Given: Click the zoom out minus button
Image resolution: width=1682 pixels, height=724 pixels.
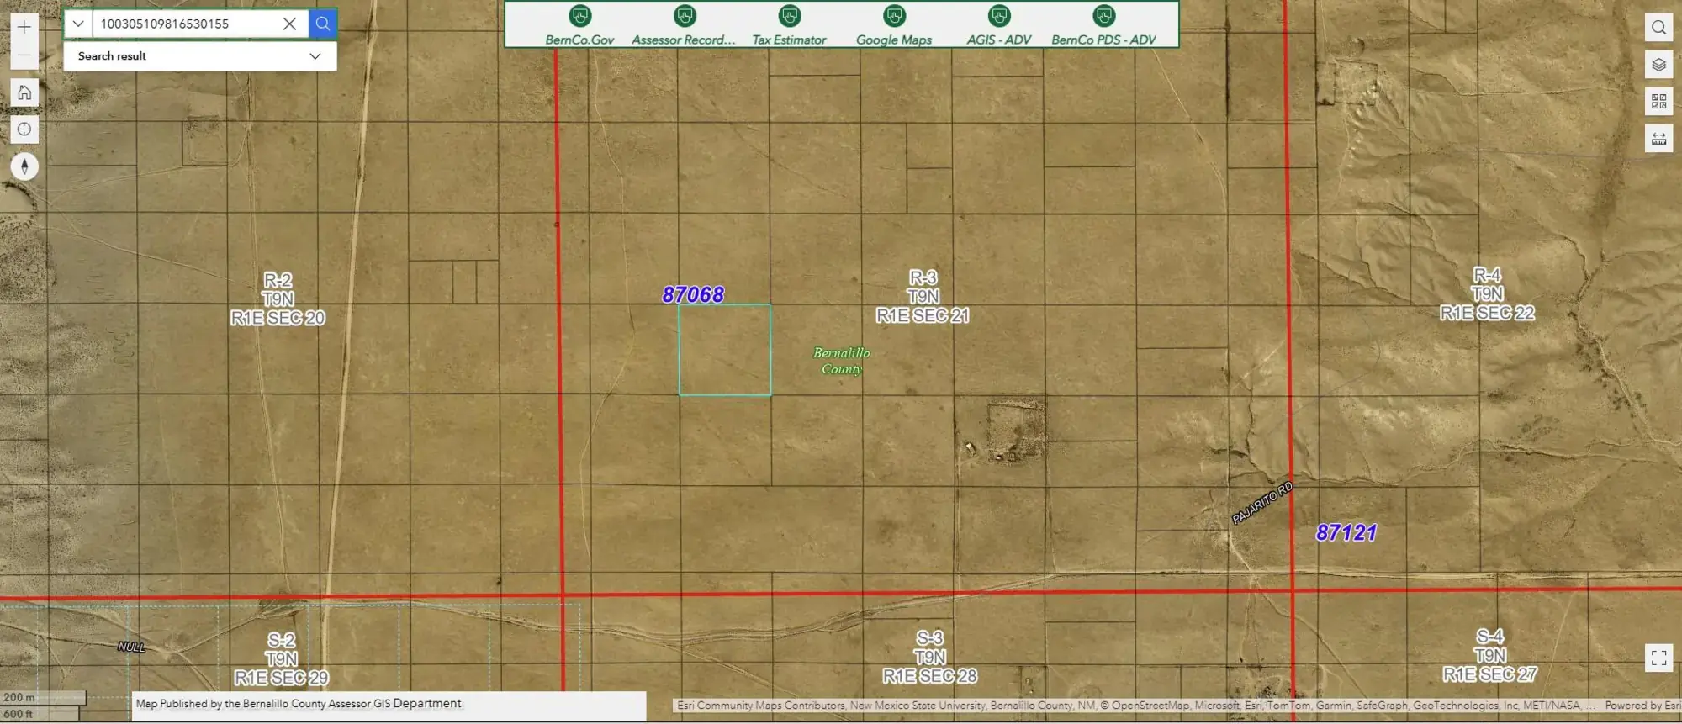Looking at the screenshot, I should (24, 55).
